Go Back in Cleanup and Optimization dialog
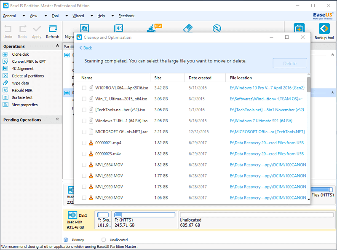 pos(86,48)
